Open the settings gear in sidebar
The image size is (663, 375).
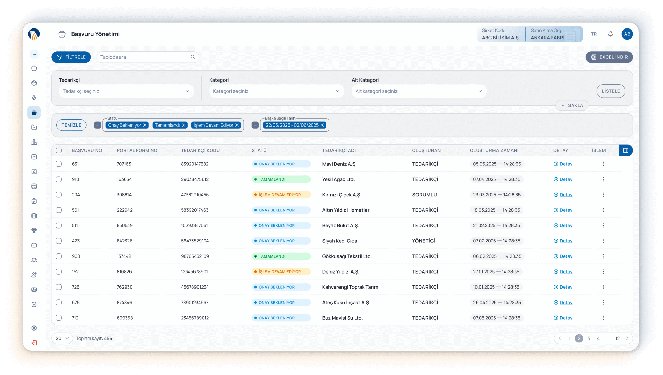[34, 328]
